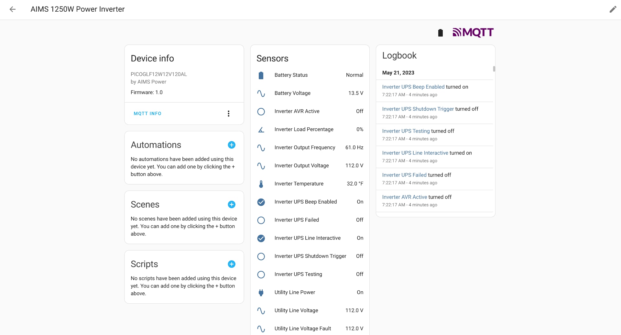Click the MQTT logo
This screenshot has width=621, height=335.
click(473, 32)
